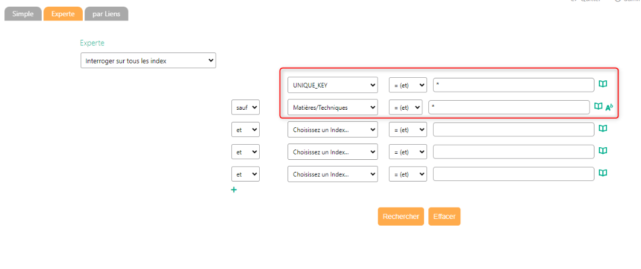Expand the 'sauf' boolean operator dropdown
Screen dimensions: 641x269
[245, 107]
